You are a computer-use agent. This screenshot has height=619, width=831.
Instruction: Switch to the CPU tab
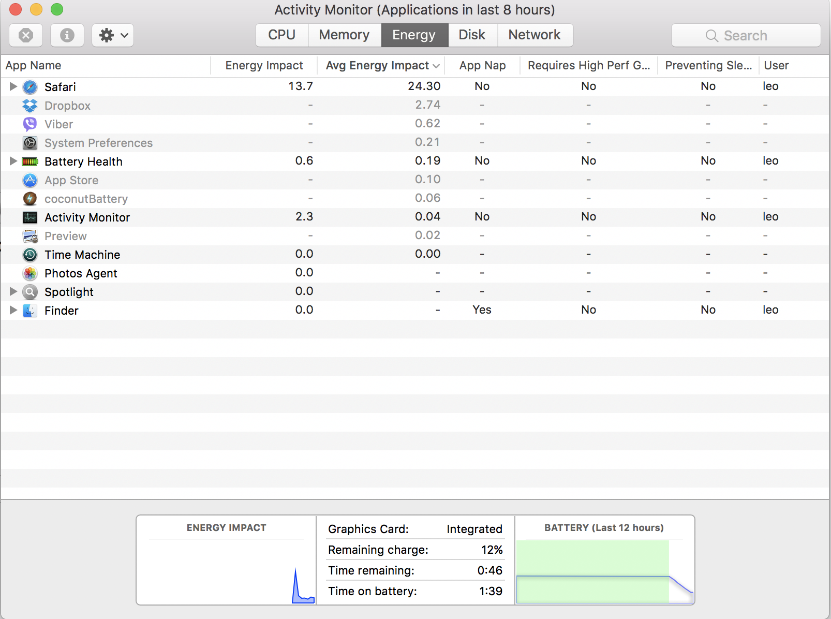pyautogui.click(x=282, y=35)
